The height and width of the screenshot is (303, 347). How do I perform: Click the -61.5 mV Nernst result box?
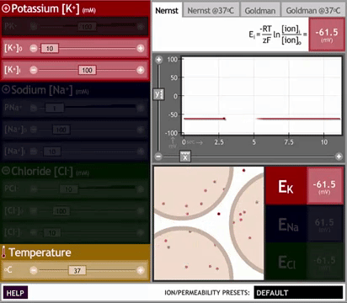click(x=327, y=35)
